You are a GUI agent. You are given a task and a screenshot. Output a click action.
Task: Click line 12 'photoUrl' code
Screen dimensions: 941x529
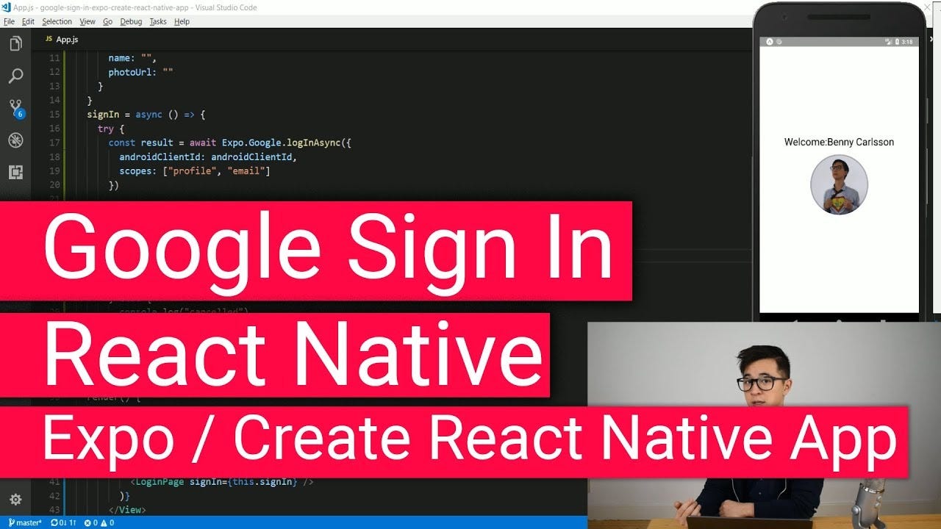(x=140, y=72)
